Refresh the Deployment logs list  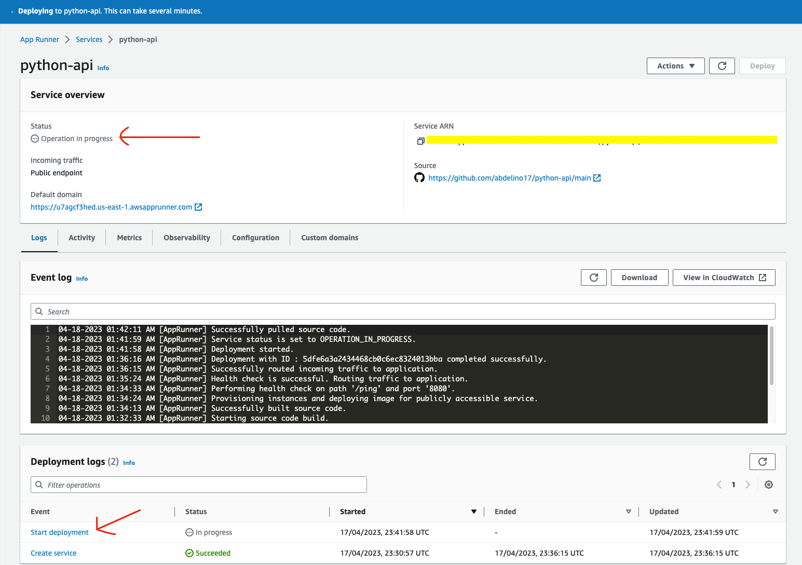point(762,462)
